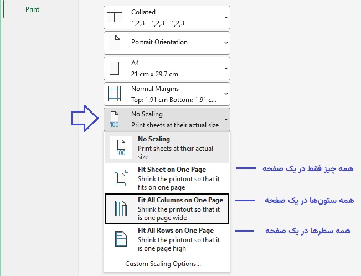
Task: Choose Fit All Columns on One Page
Action: coord(167,208)
